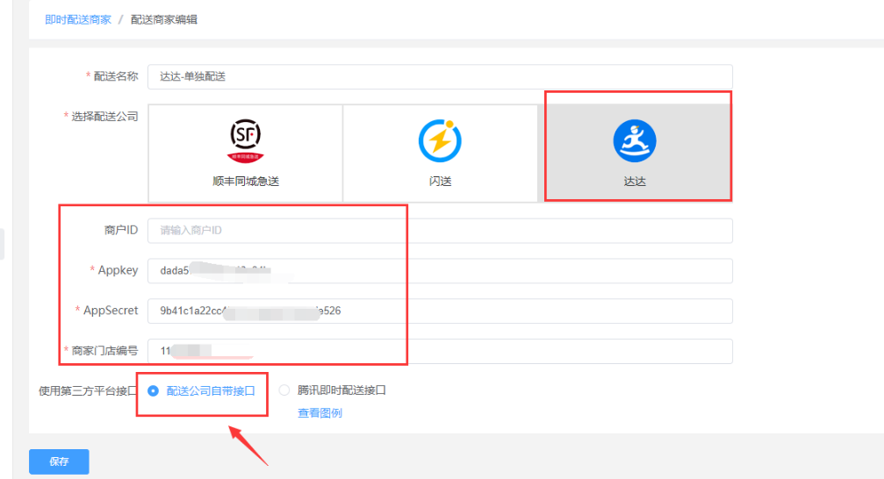This screenshot has width=884, height=479.
Task: Select 配送公司自带接口 radio button
Action: click(153, 390)
